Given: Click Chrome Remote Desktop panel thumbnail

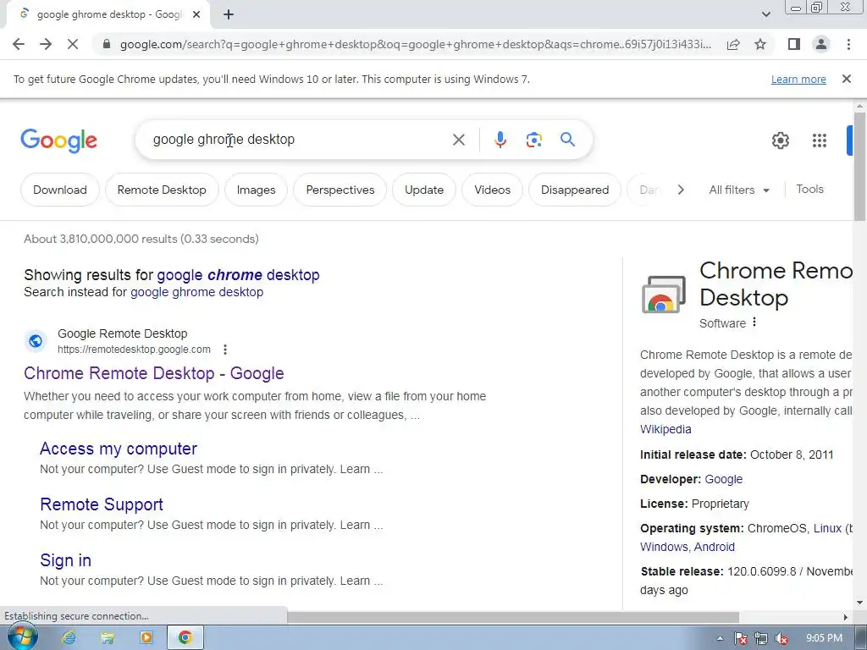Looking at the screenshot, I should [x=664, y=294].
